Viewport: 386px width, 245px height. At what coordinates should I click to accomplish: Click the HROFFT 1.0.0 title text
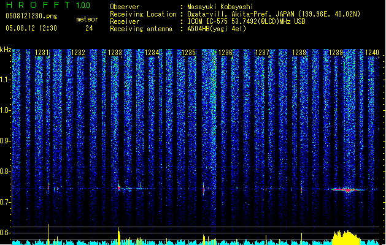click(x=48, y=5)
